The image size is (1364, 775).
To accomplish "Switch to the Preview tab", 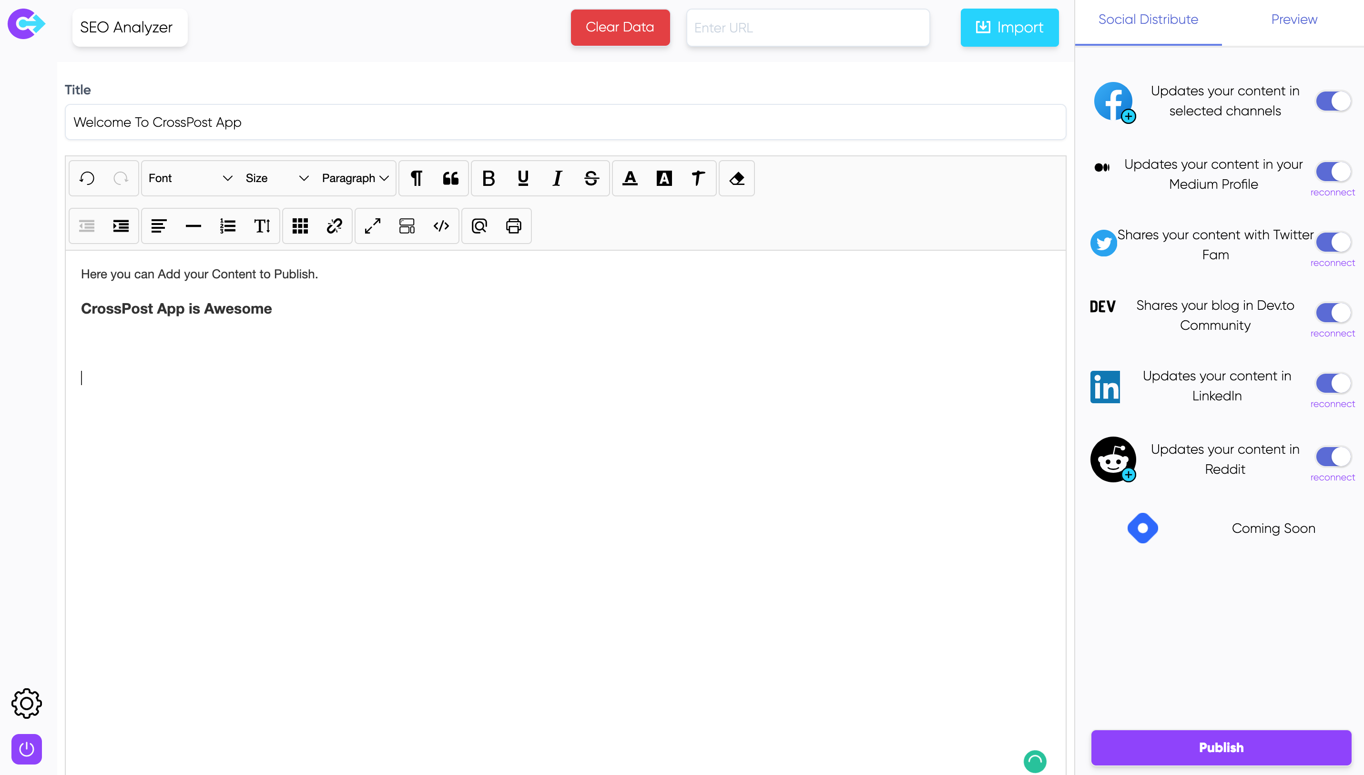I will [x=1294, y=20].
